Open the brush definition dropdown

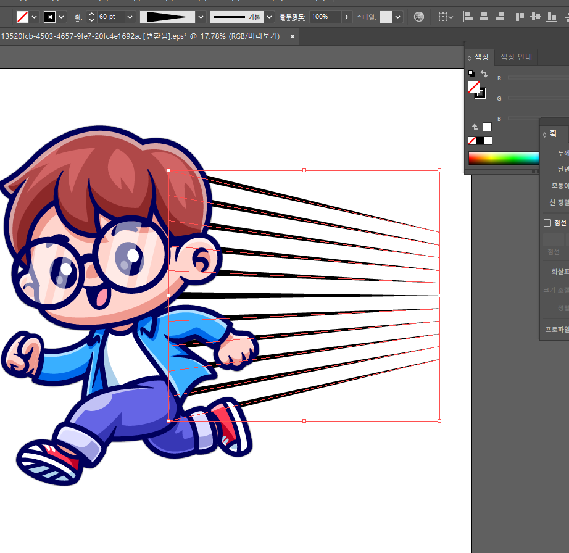click(x=269, y=17)
